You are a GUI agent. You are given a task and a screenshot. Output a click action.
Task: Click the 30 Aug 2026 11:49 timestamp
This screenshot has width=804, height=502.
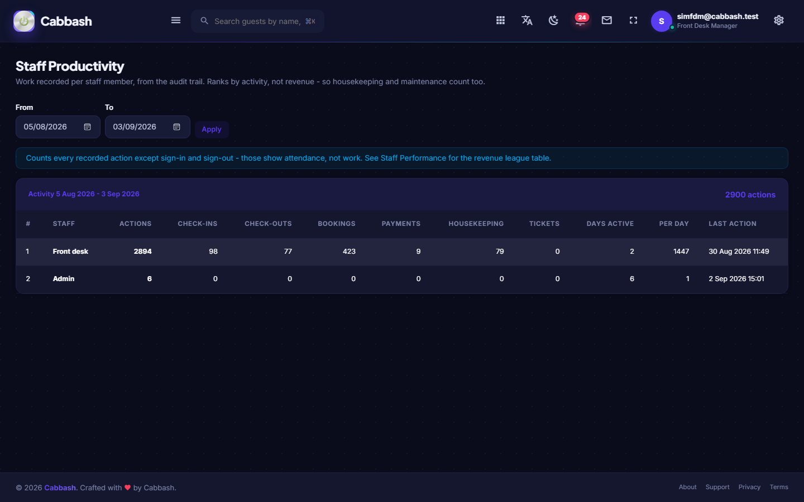(739, 252)
